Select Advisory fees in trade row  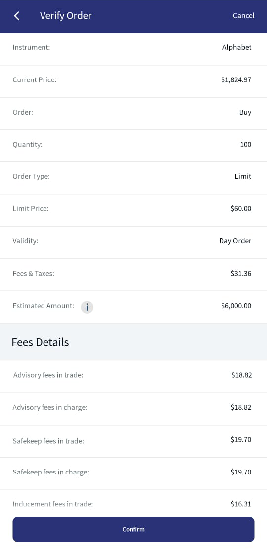tap(133, 376)
